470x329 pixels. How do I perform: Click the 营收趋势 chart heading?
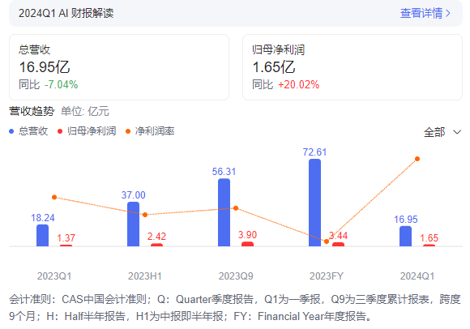coord(32,112)
